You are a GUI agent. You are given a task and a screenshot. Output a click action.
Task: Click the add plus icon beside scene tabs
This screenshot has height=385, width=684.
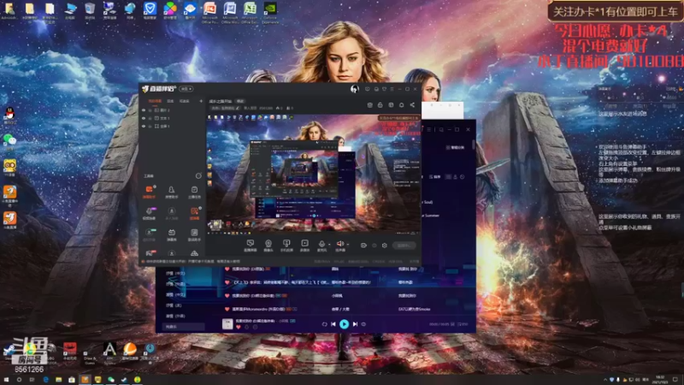tap(201, 101)
